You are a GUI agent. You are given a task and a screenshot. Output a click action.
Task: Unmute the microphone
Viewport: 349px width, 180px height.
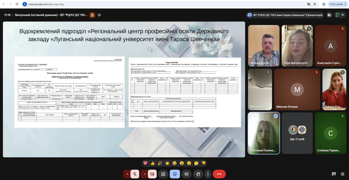point(135,174)
